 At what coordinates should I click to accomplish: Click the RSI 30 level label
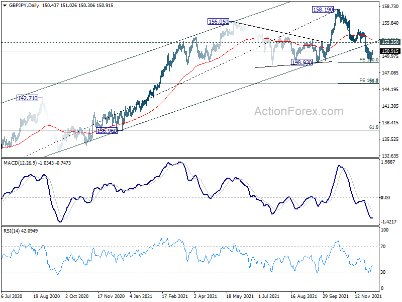coord(383,272)
